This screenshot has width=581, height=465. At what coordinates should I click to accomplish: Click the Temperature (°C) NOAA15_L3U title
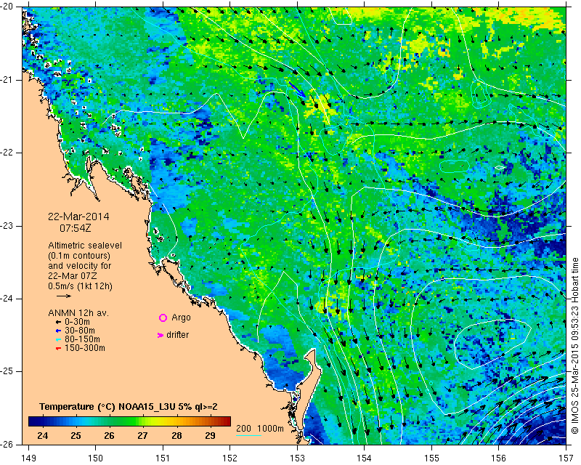pos(129,407)
